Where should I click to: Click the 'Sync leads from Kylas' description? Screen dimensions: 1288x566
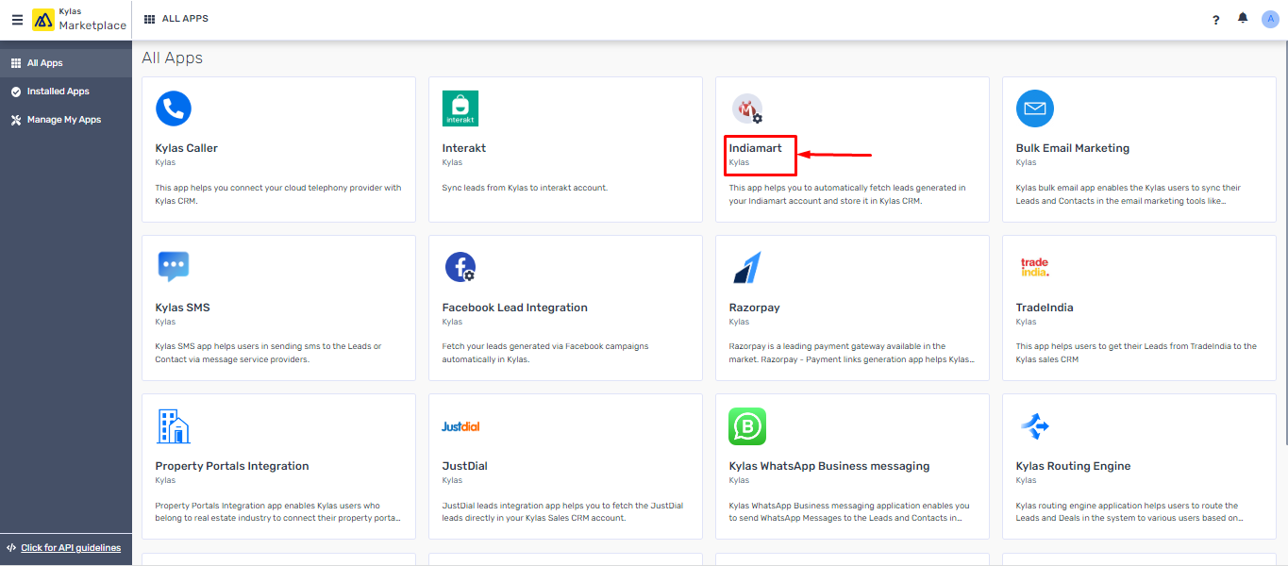(525, 188)
